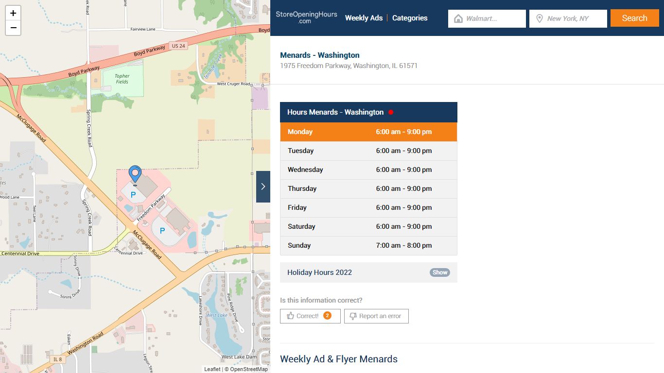Viewport: 664px width, 373px height.
Task: Click the orange votes count badge 2
Action: (328, 316)
